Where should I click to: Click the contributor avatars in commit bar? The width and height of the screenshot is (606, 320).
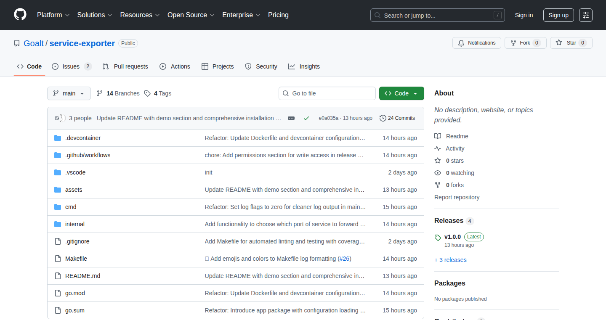(x=60, y=118)
